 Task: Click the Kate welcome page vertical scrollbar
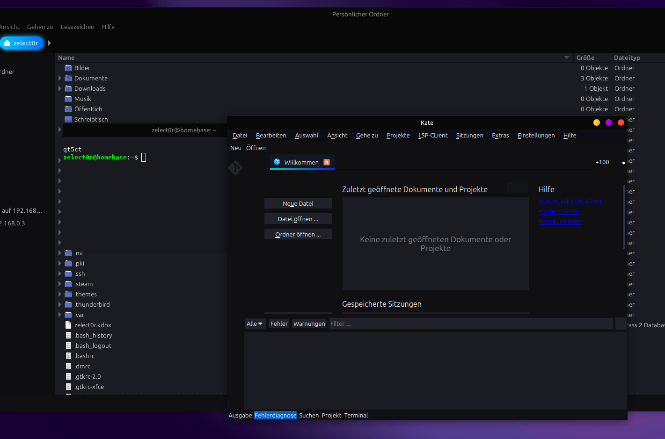624,217
